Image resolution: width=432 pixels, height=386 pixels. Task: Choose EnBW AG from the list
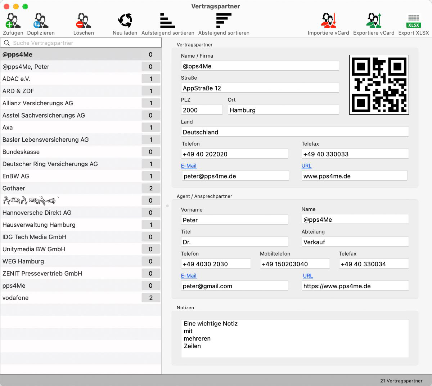coord(81,176)
